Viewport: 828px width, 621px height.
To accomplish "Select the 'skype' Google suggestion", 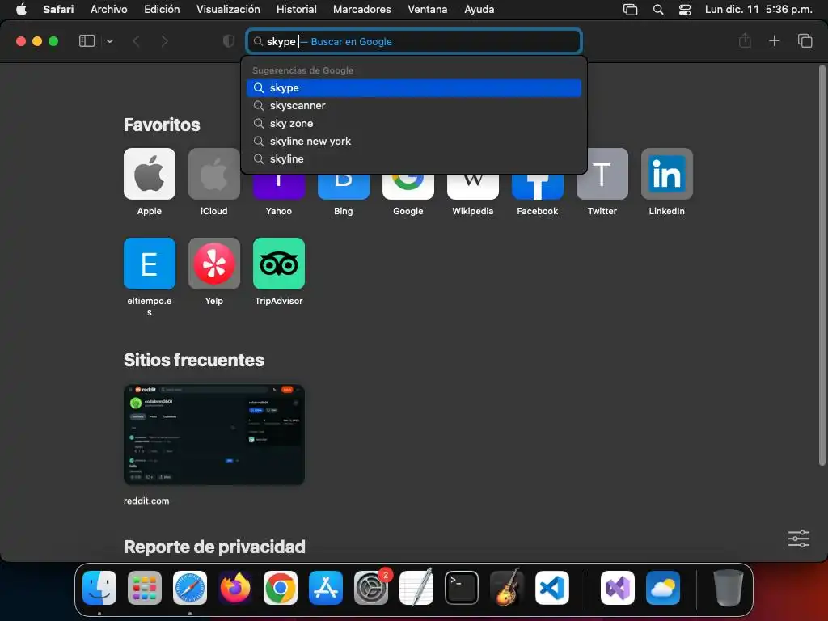I will (414, 87).
